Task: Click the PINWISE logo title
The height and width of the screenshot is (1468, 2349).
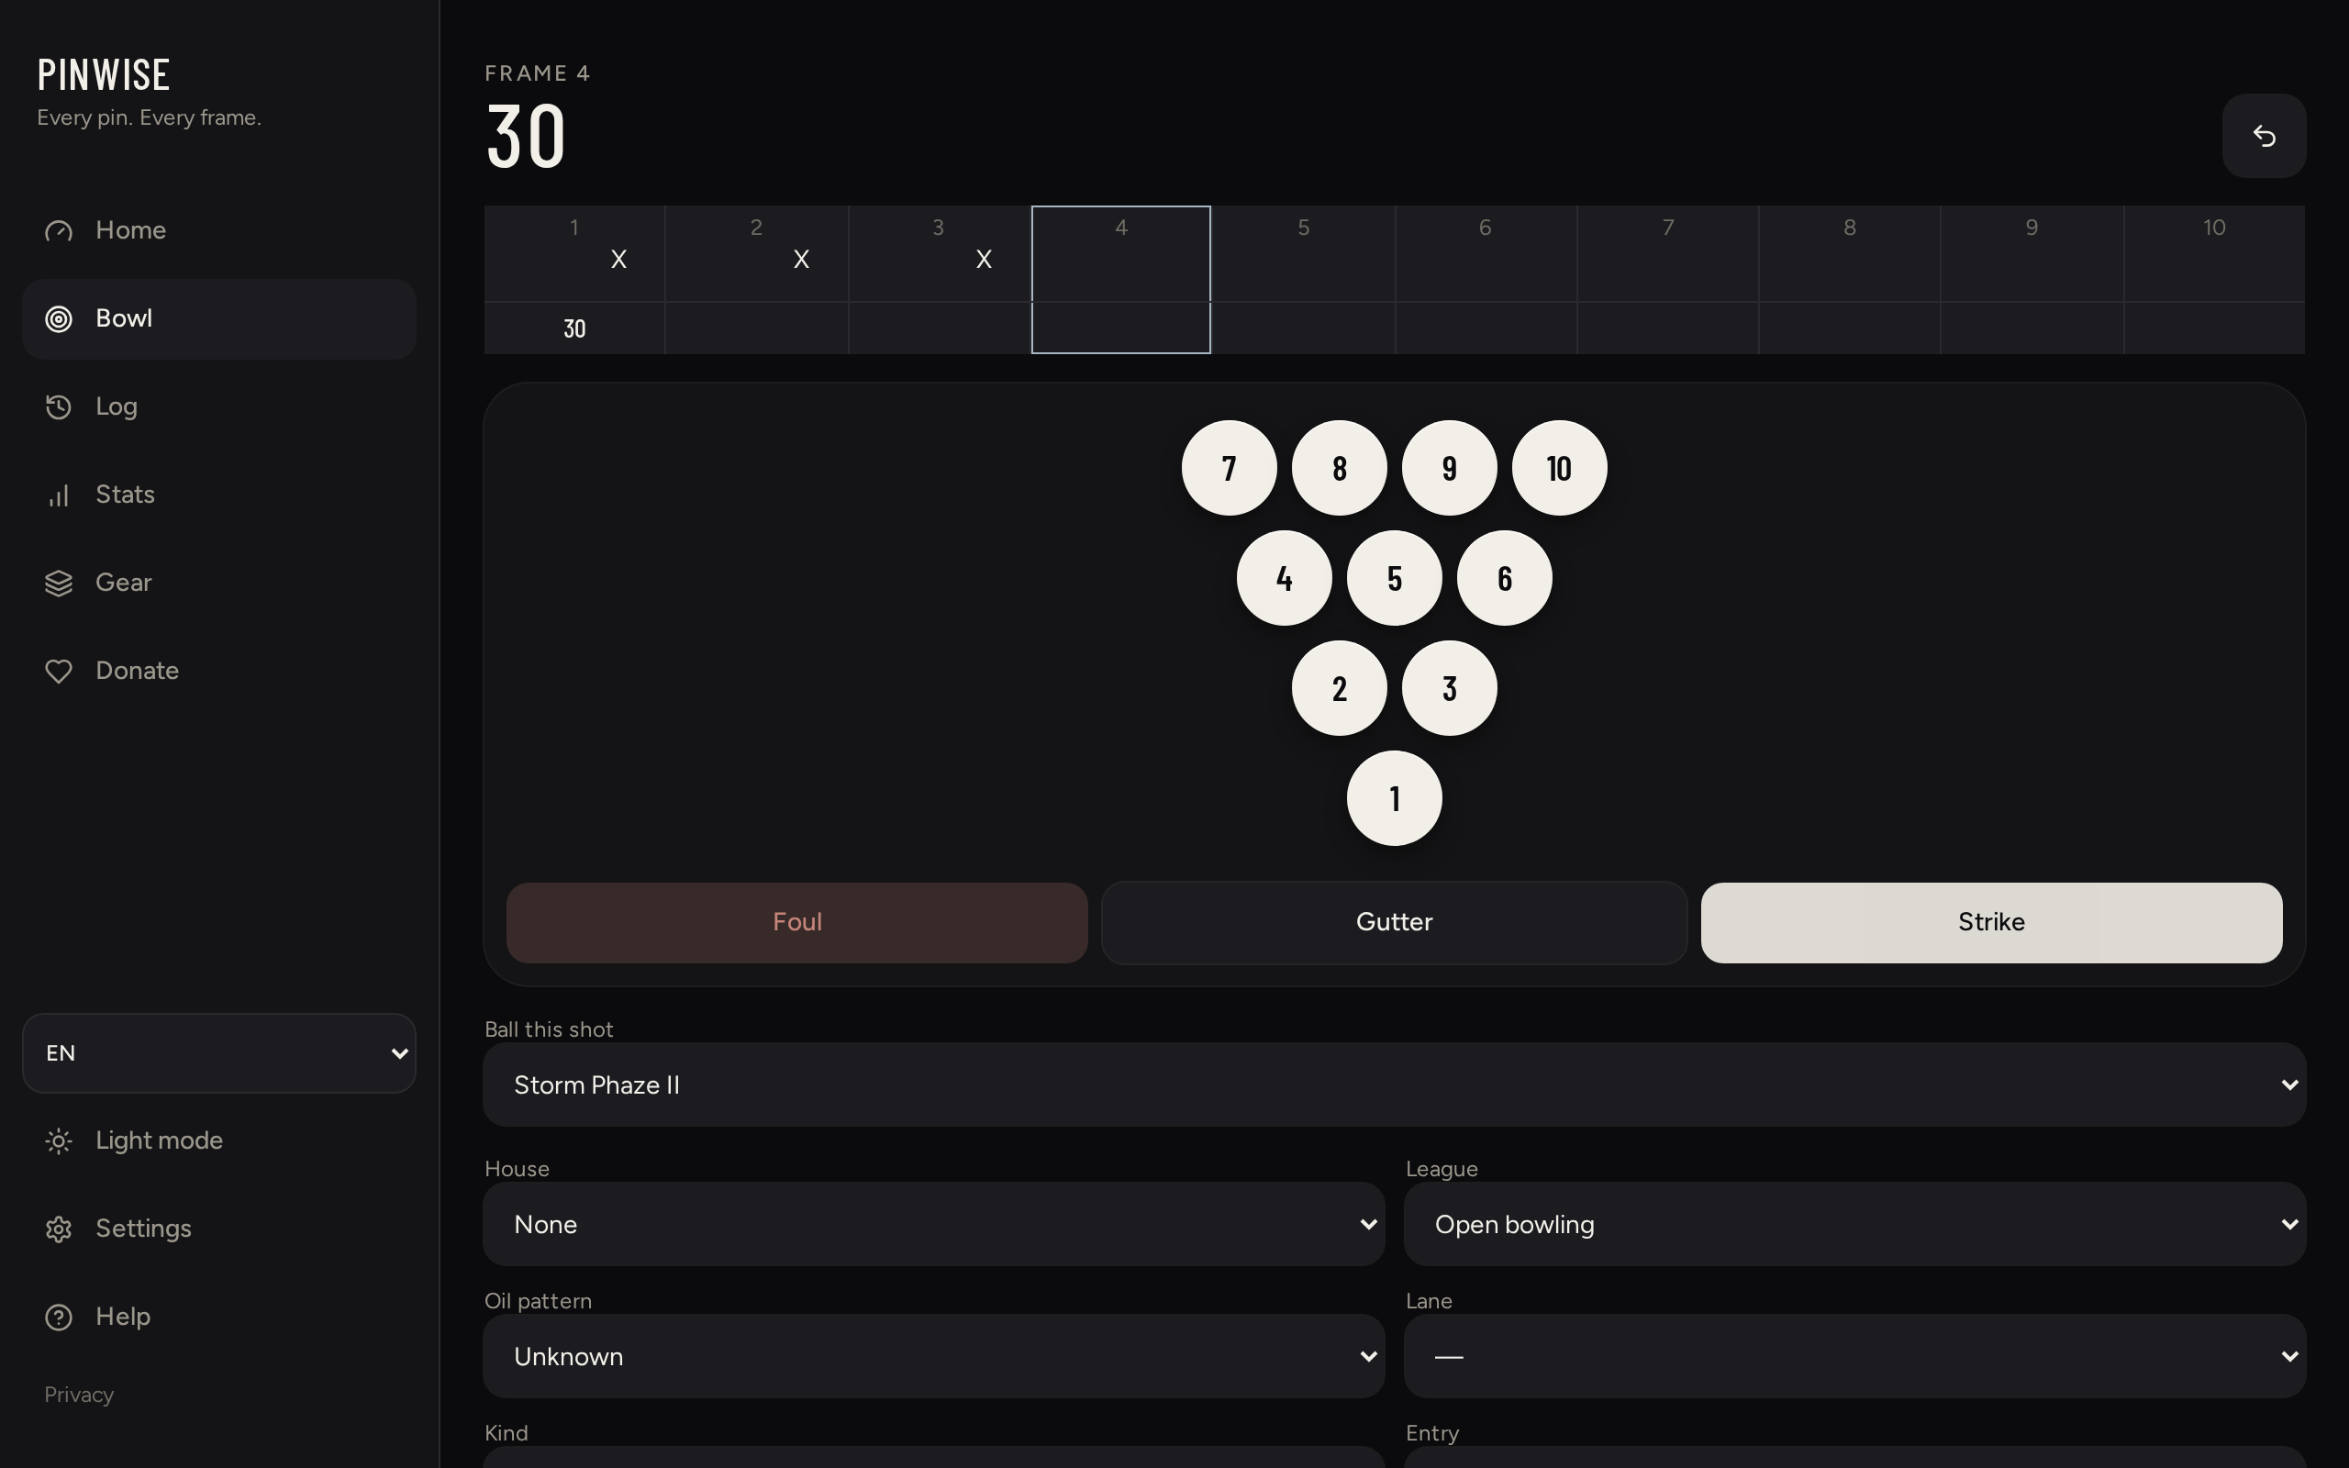Action: click(104, 74)
